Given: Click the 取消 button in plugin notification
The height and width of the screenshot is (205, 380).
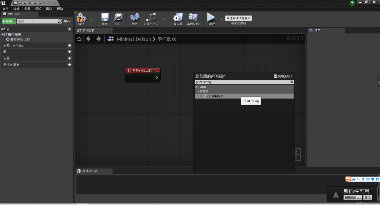Looking at the screenshot, I should 368,198.
